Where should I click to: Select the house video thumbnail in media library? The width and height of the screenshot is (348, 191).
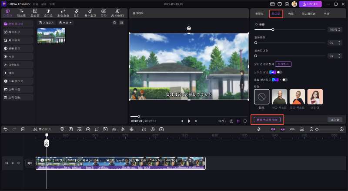coord(51,36)
